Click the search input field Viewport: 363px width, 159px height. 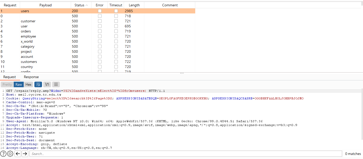coord(186,154)
